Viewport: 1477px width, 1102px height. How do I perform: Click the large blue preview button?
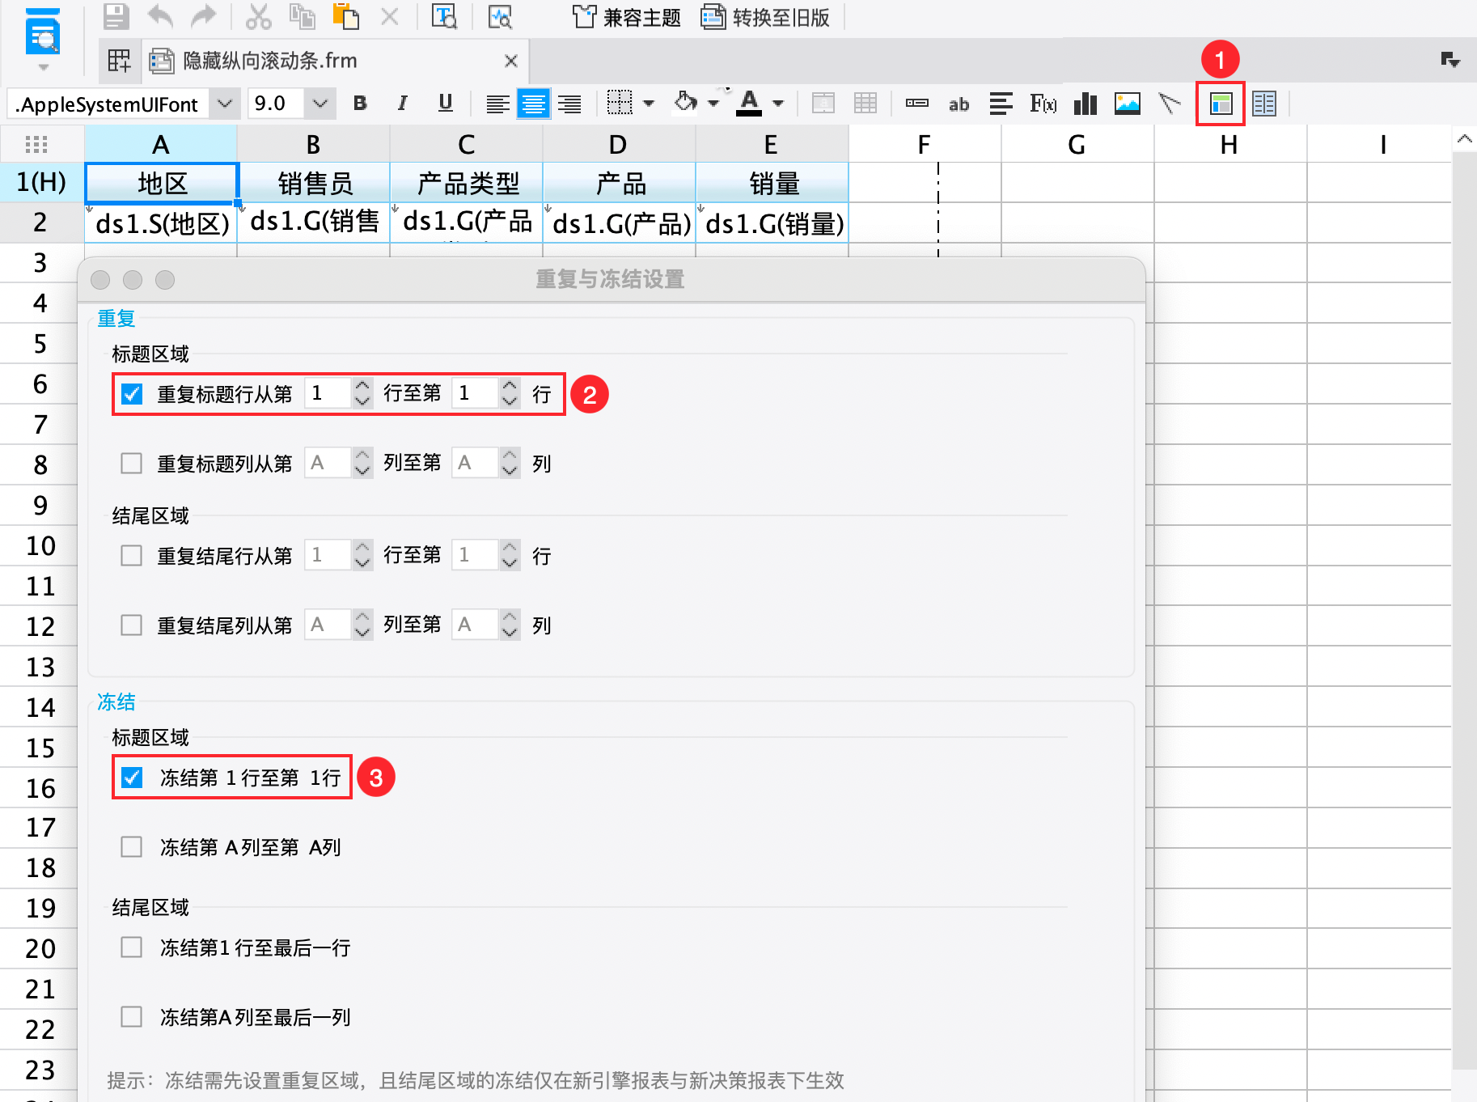pos(44,31)
